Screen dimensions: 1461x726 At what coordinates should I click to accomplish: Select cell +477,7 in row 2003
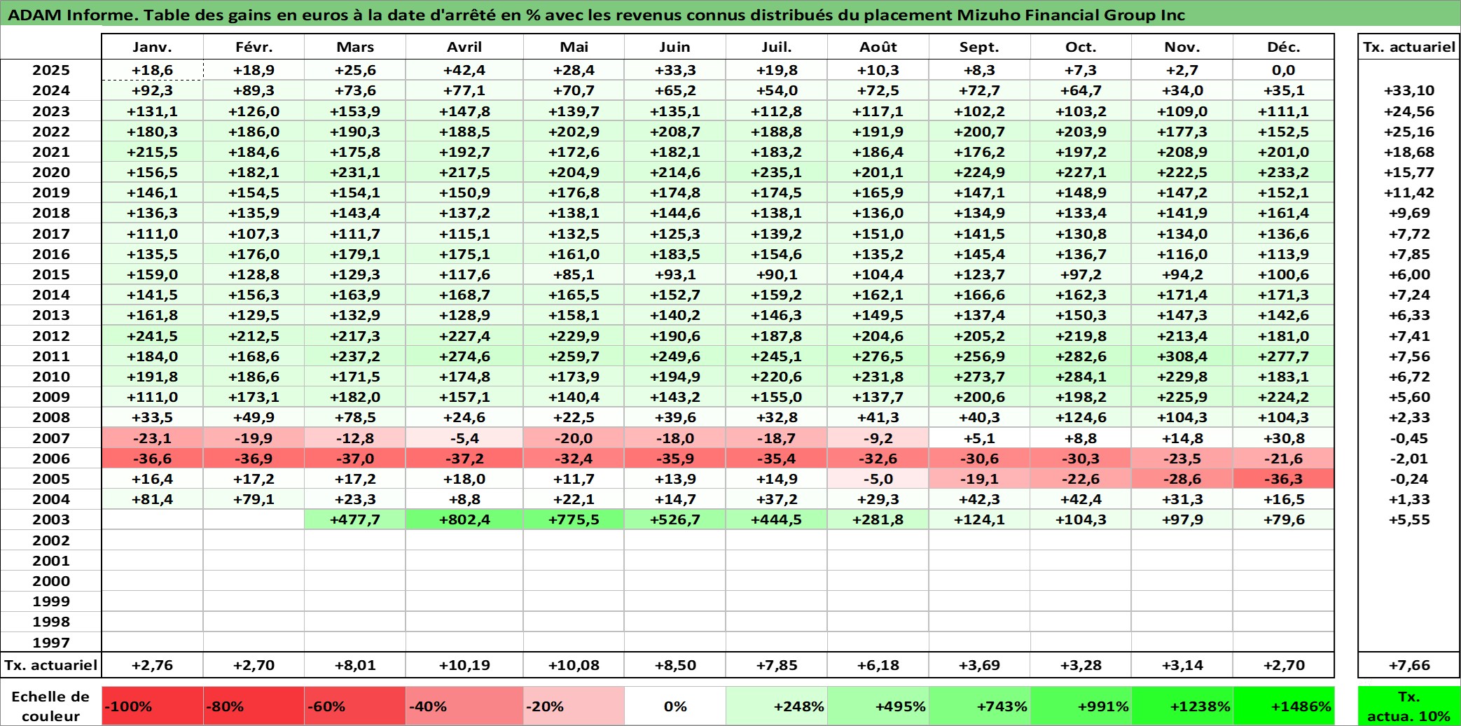click(x=355, y=519)
